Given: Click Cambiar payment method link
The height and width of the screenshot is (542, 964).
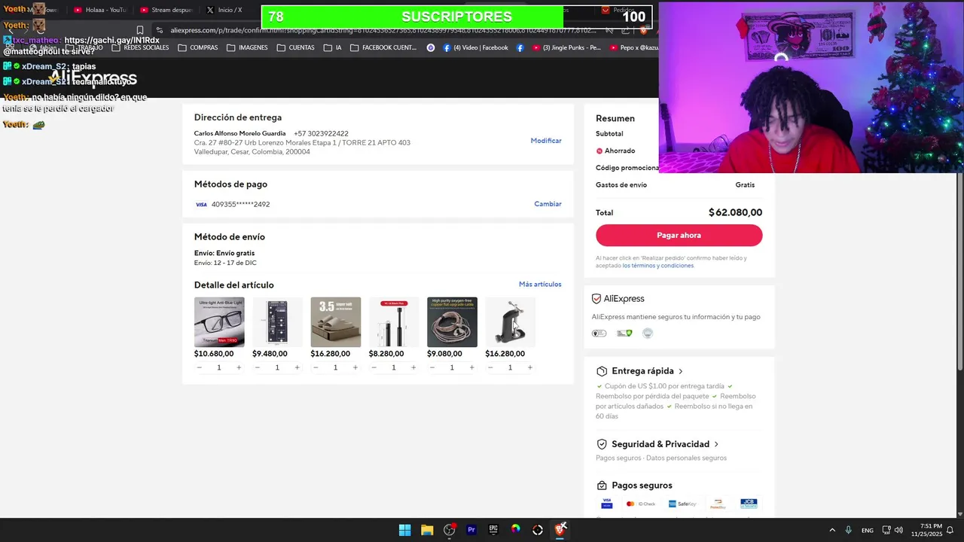Looking at the screenshot, I should (548, 204).
